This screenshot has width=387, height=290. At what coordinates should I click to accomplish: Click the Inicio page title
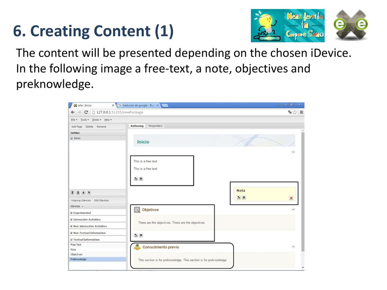(x=143, y=142)
